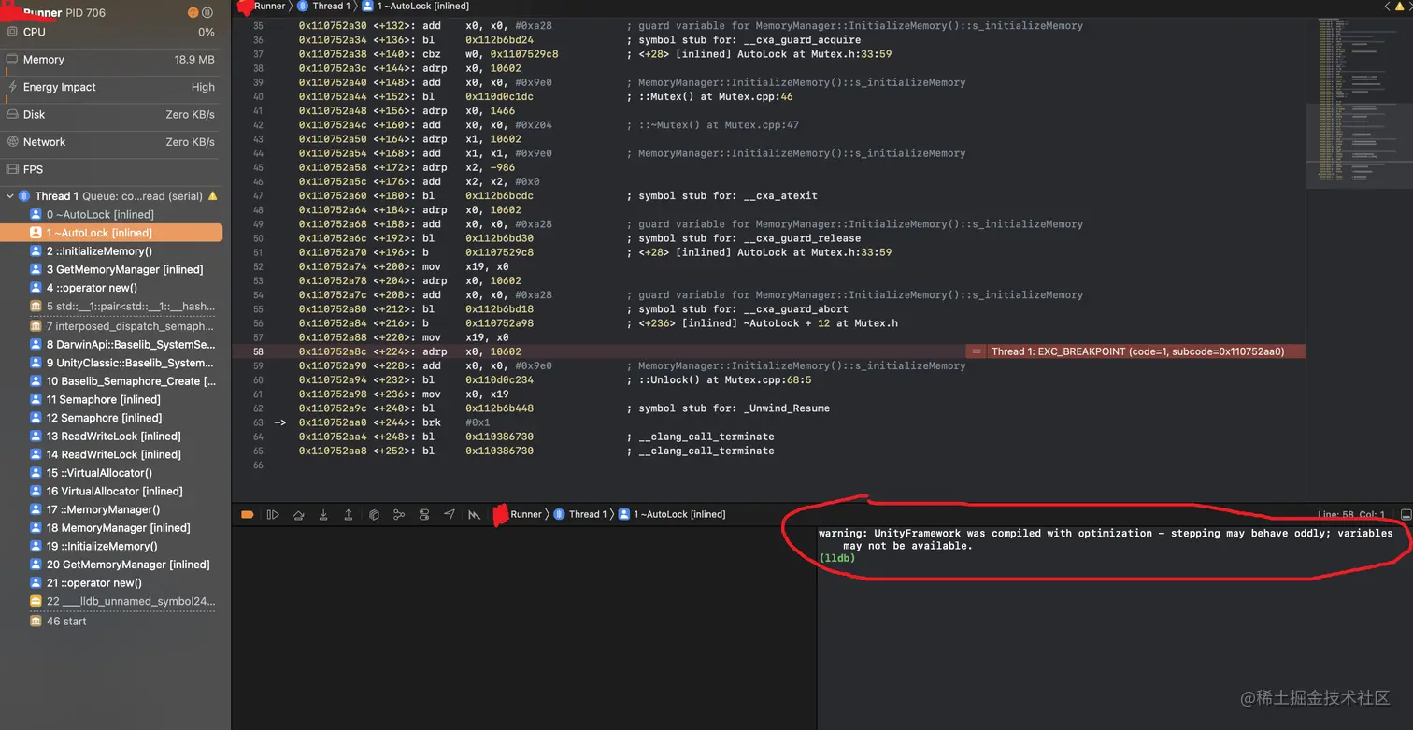
Task: Click the round pause icon beside PID 706
Action: (207, 13)
